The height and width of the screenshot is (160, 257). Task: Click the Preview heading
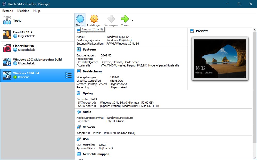click(202, 31)
